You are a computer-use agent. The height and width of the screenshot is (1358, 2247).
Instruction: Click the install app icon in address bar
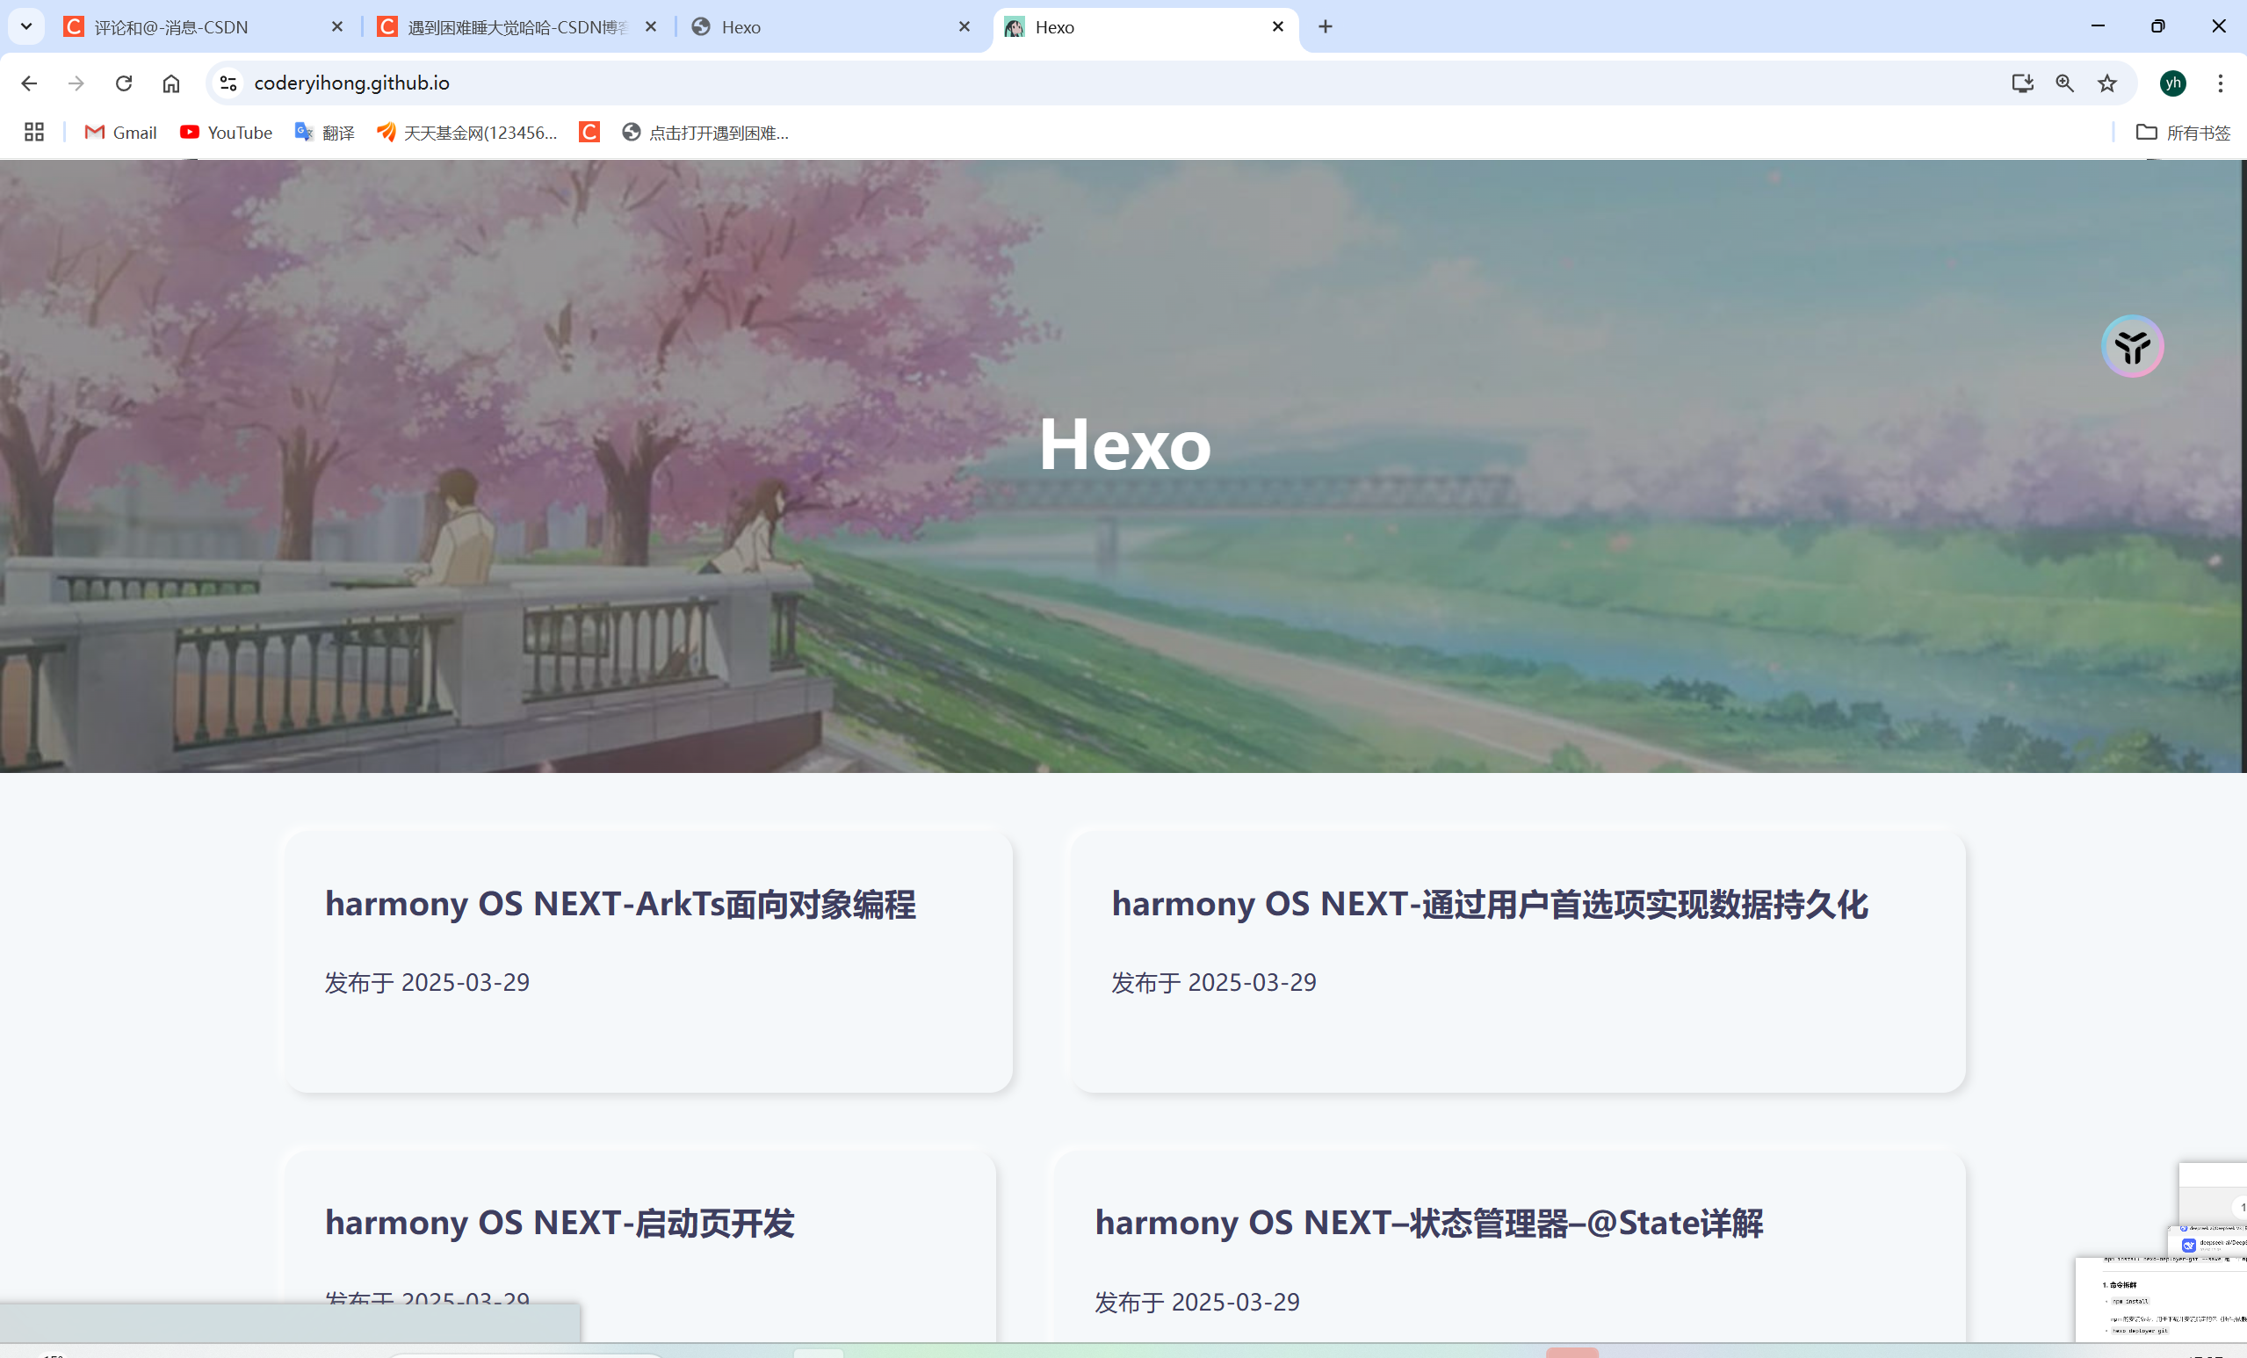(x=2022, y=83)
